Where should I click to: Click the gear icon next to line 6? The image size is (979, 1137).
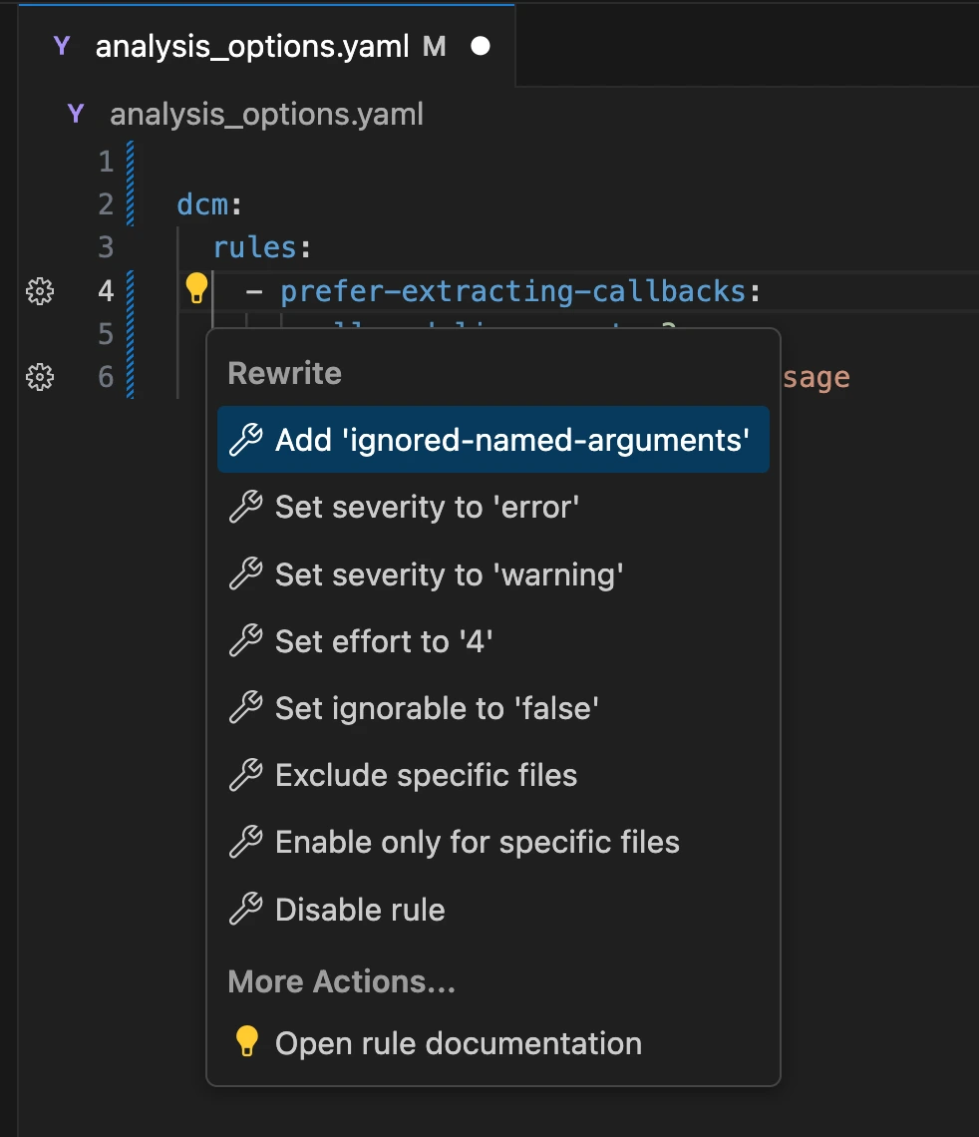tap(39, 376)
